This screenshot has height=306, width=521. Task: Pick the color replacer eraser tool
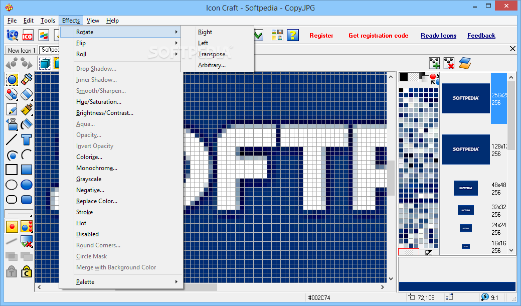tap(12, 94)
